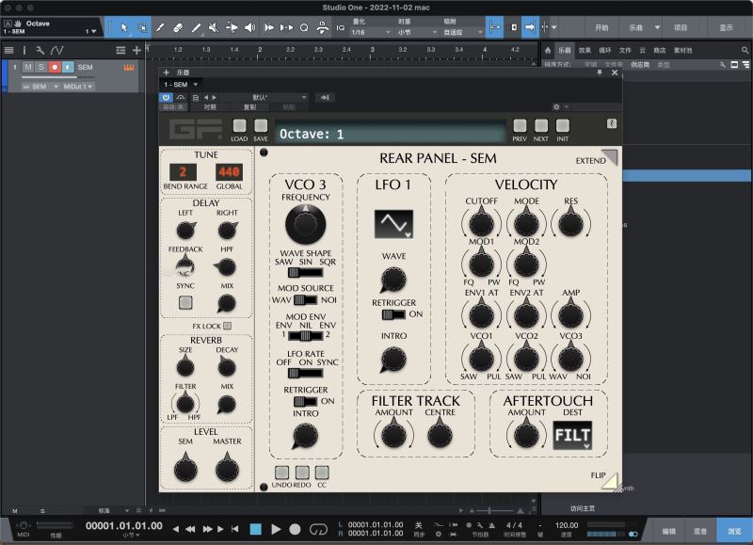Switch to the 循环 browser tab
This screenshot has height=545, width=753.
pos(605,50)
